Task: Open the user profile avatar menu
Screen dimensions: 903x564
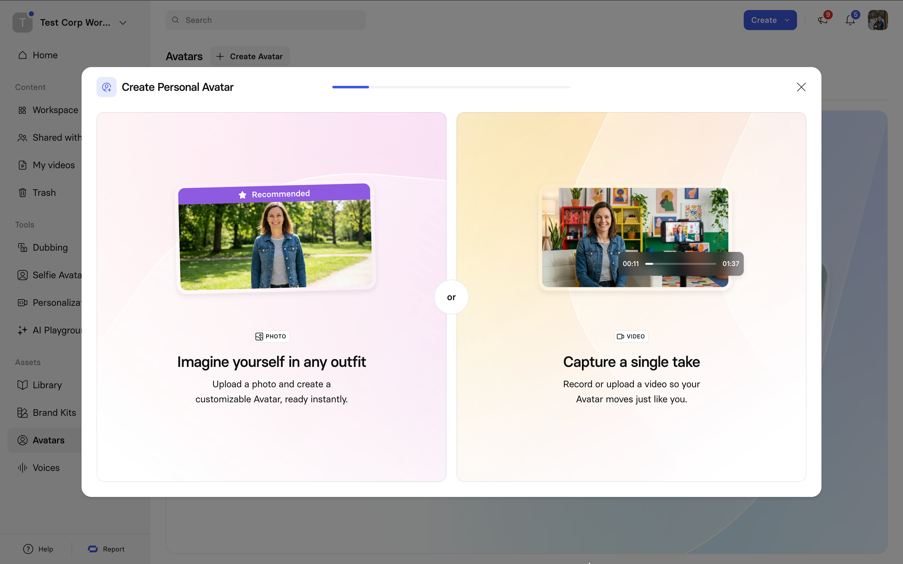Action: 877,20
